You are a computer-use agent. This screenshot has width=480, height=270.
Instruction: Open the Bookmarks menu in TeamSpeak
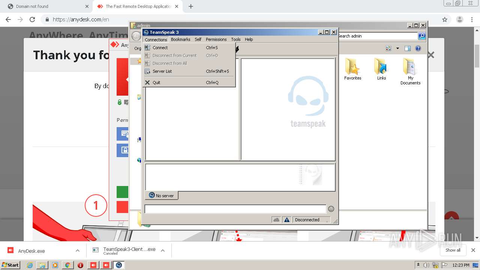click(180, 39)
